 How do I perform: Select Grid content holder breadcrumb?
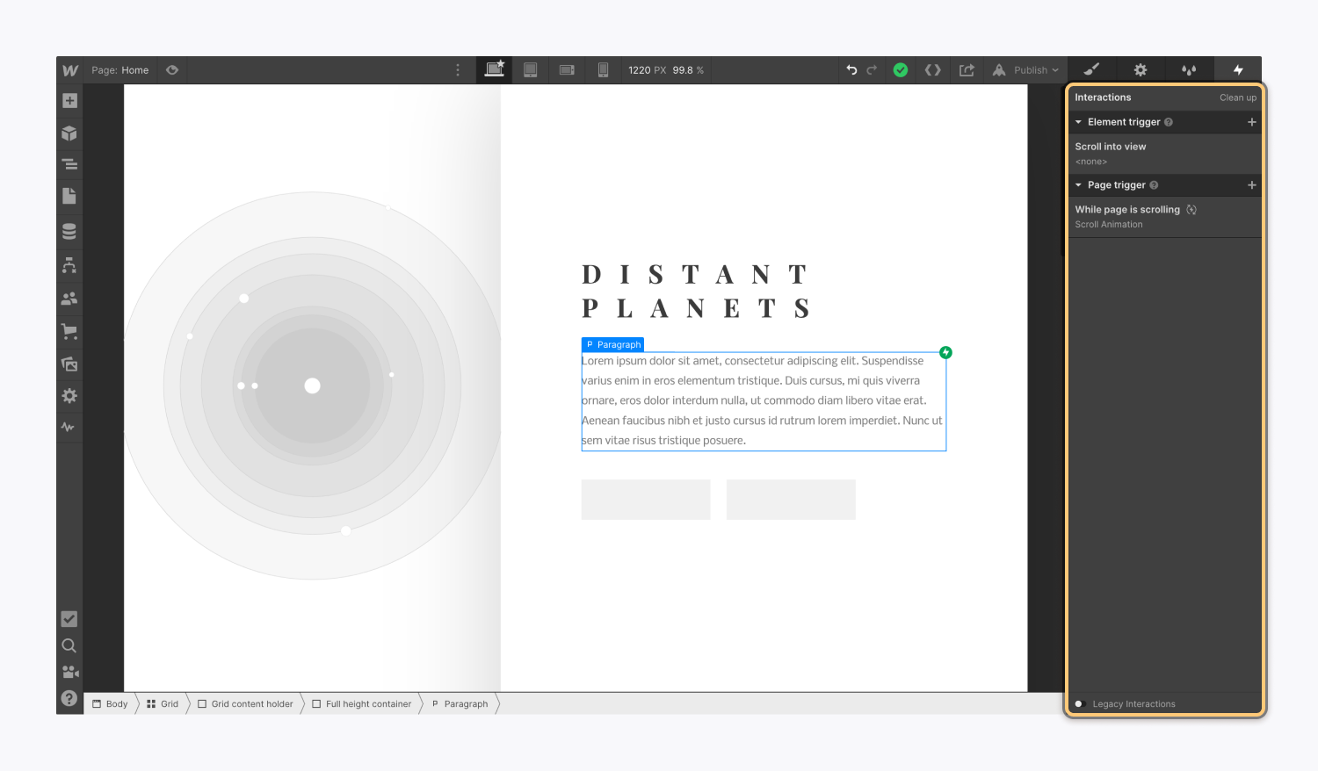[x=245, y=704]
